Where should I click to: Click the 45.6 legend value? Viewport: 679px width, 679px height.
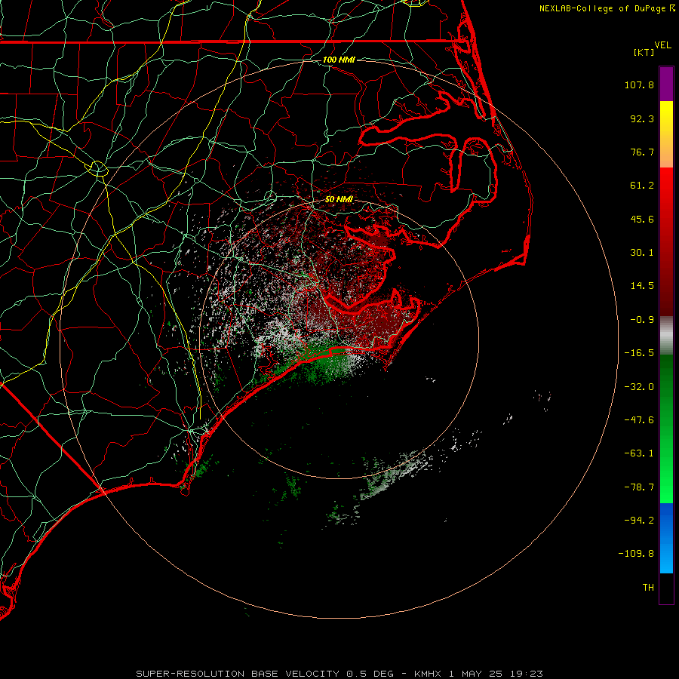pos(642,219)
